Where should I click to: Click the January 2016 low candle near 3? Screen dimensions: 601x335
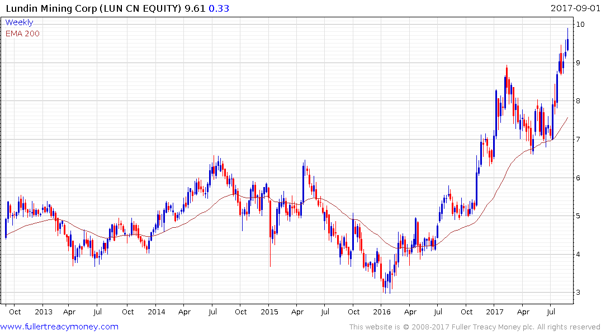[385, 283]
